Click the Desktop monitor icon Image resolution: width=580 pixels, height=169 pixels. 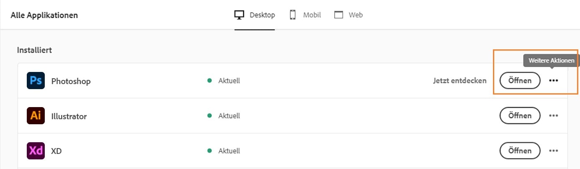click(x=239, y=15)
